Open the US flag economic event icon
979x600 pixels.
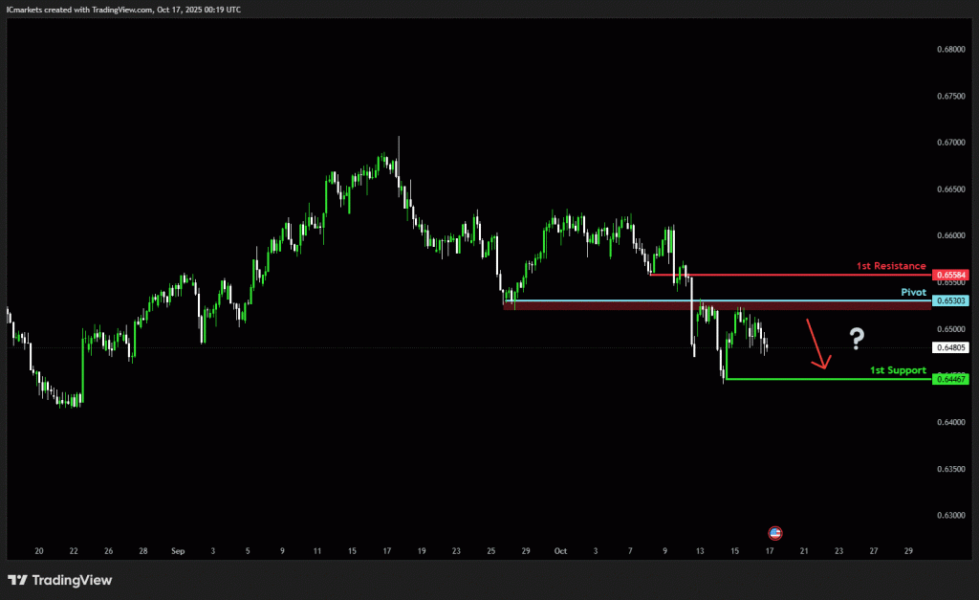click(775, 532)
